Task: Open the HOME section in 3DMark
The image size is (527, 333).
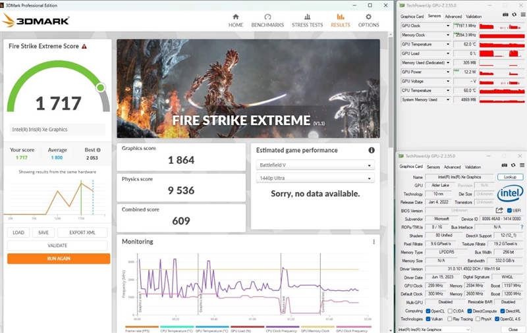Action: (x=236, y=21)
